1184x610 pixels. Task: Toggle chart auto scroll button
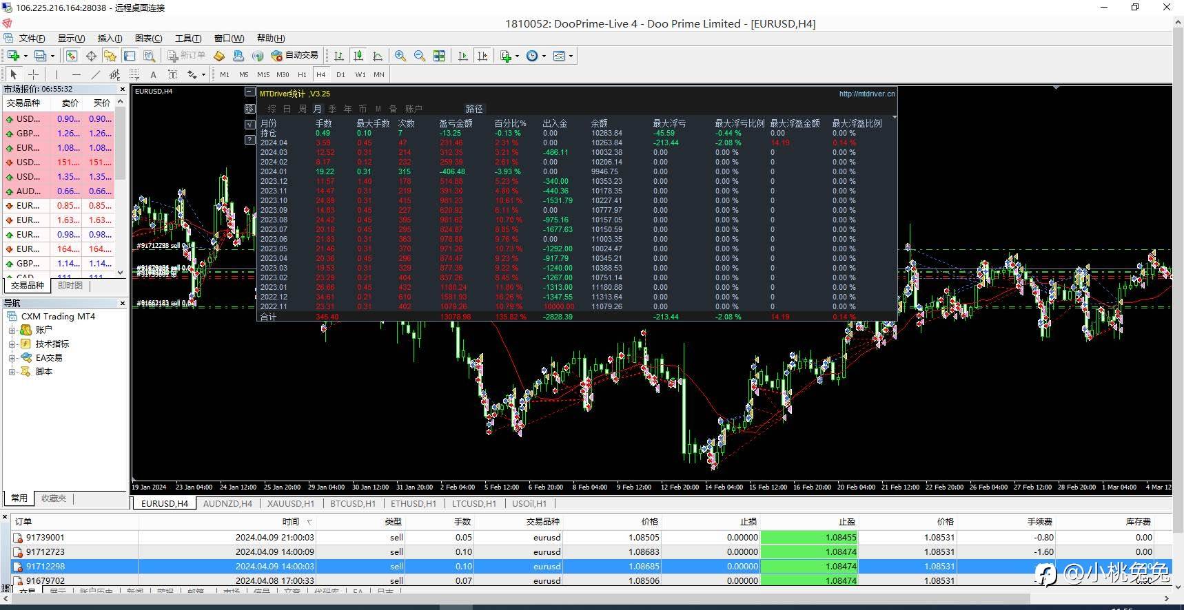point(462,56)
